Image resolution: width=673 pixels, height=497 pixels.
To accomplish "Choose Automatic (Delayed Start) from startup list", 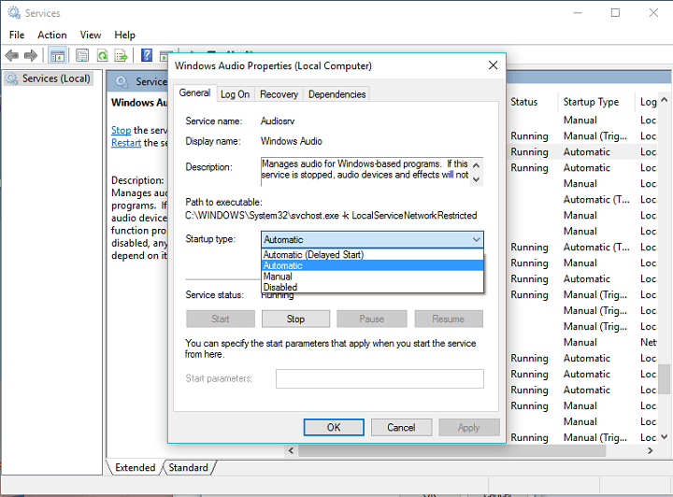I will [313, 254].
